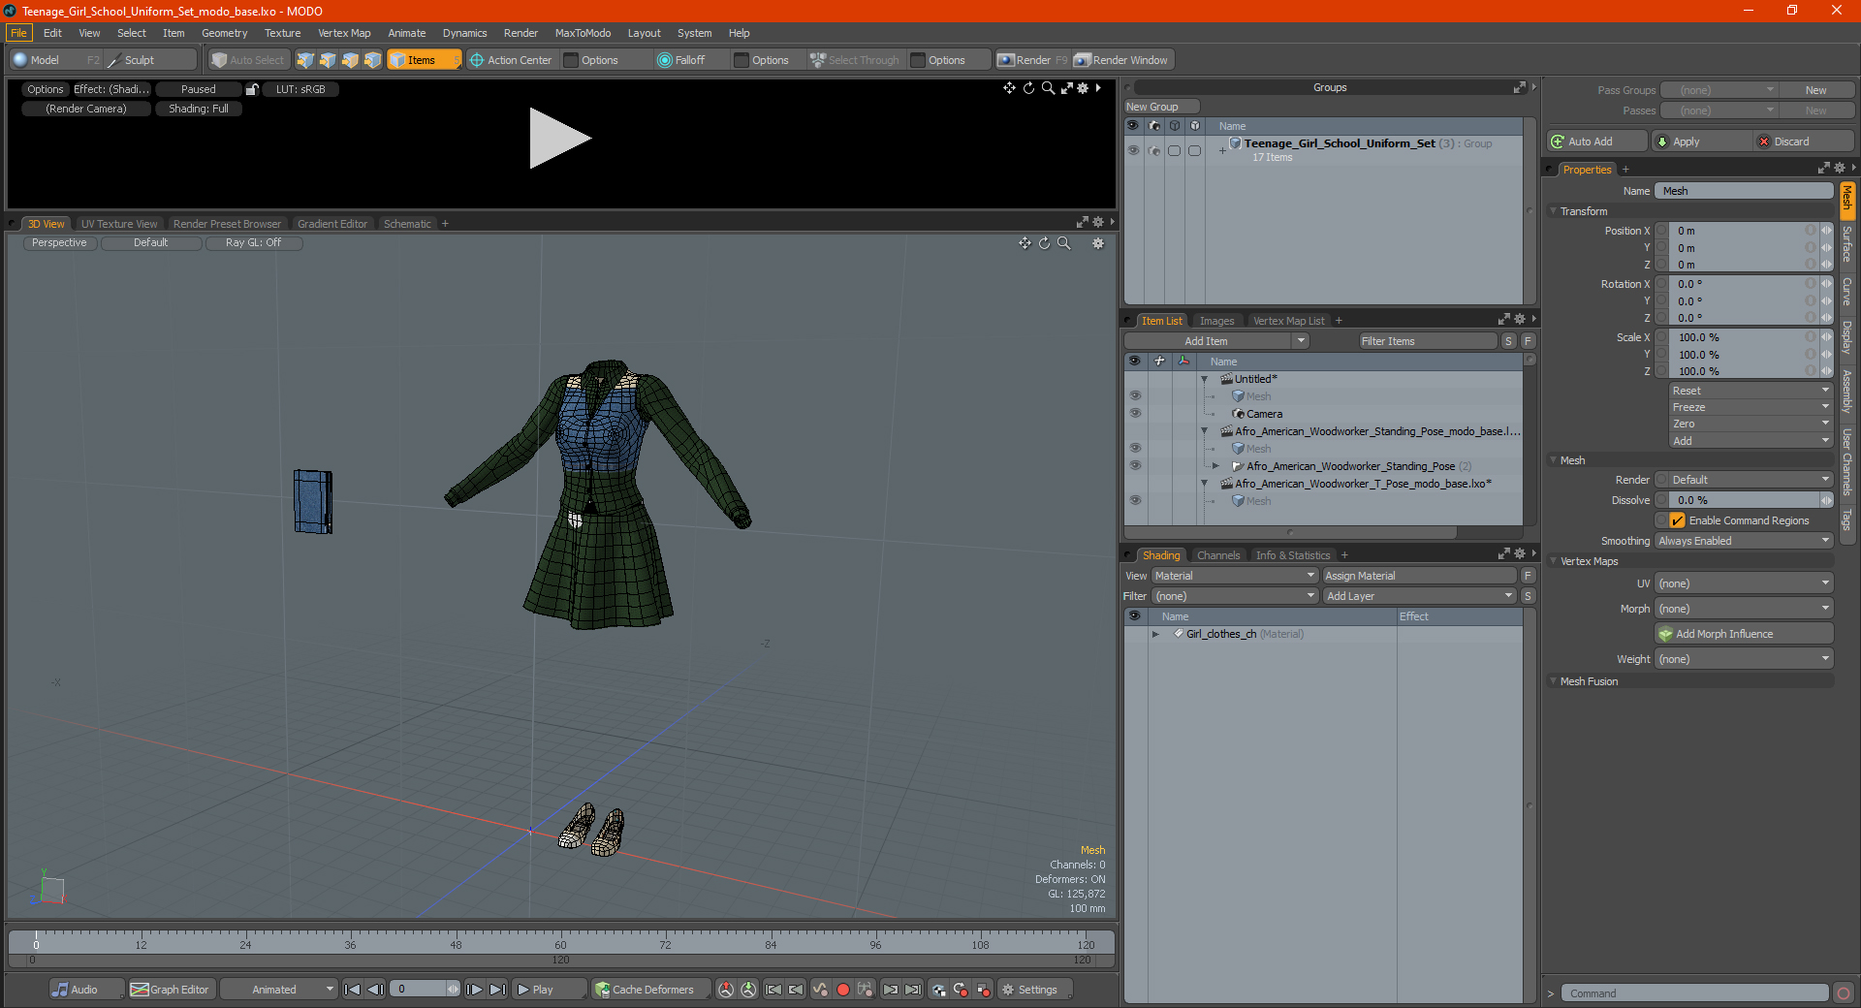Open Info & Statistics tab

(1293, 555)
